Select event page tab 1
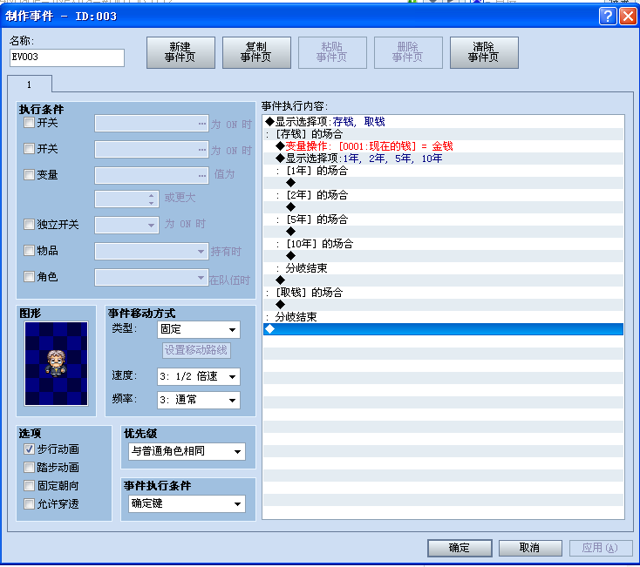640x567 pixels. 29,84
